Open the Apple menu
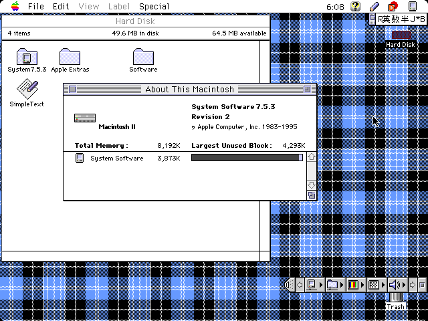Screen dimensions: 428x321 coord(15,6)
